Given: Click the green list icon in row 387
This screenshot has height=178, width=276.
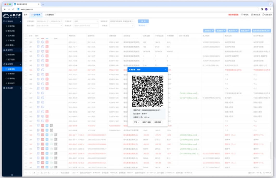Looking at the screenshot, I should pyautogui.click(x=52, y=167).
